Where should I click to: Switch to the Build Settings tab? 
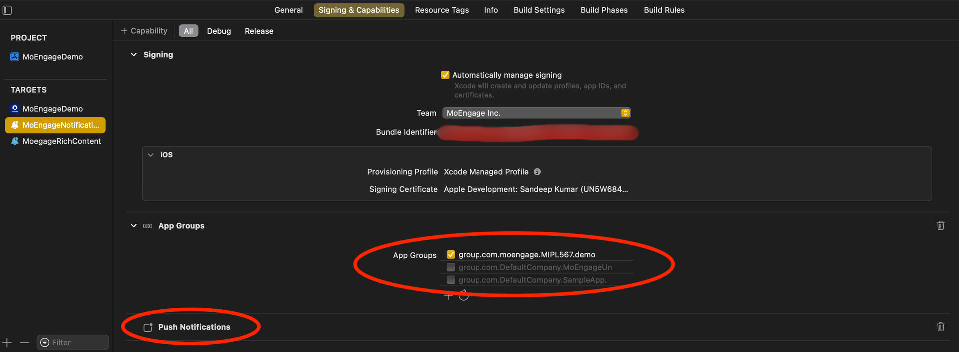point(539,10)
